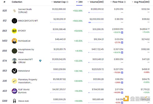Sort using the Market Cap arrow
The width and height of the screenshot is (153, 104).
pos(52,2)
